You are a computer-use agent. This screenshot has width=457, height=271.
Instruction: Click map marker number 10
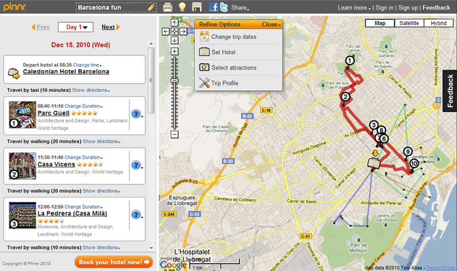pyautogui.click(x=414, y=164)
